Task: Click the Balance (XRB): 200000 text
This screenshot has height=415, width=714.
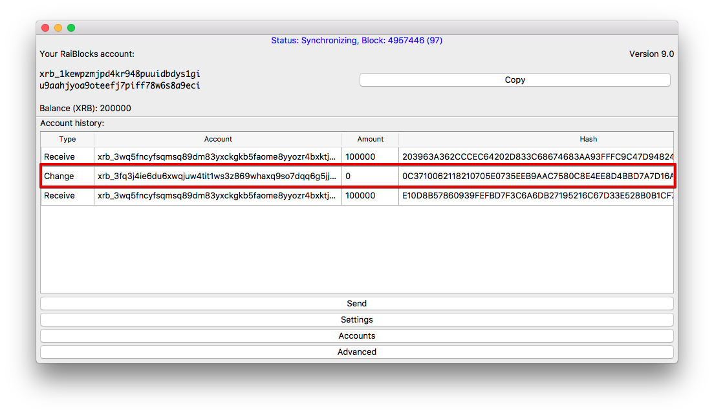Action: click(x=85, y=109)
